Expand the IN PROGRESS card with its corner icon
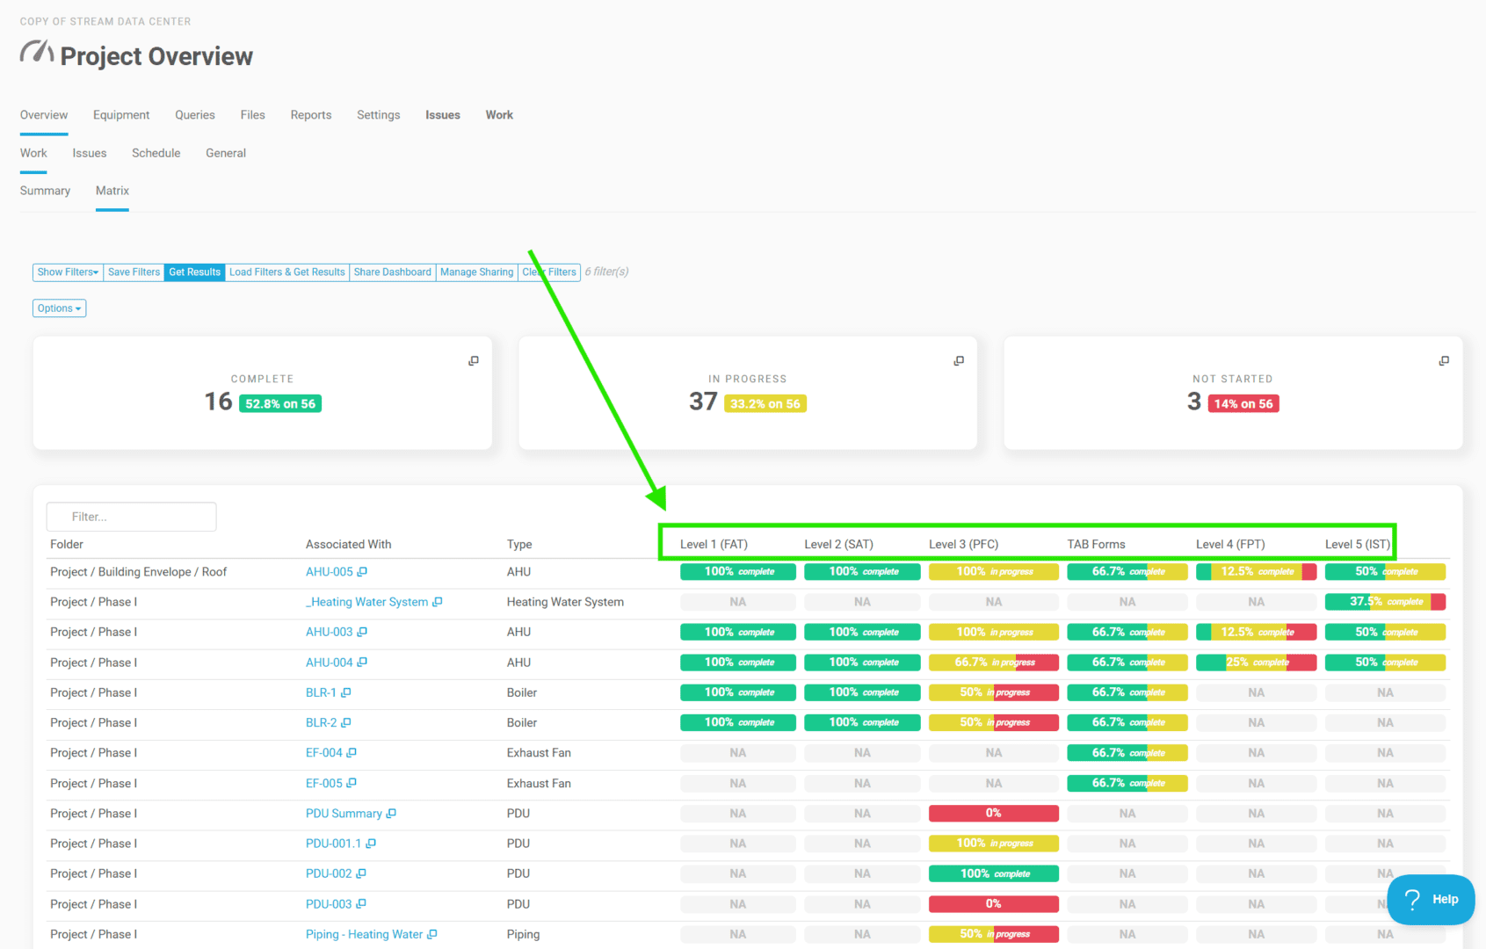This screenshot has width=1486, height=949. 959,361
